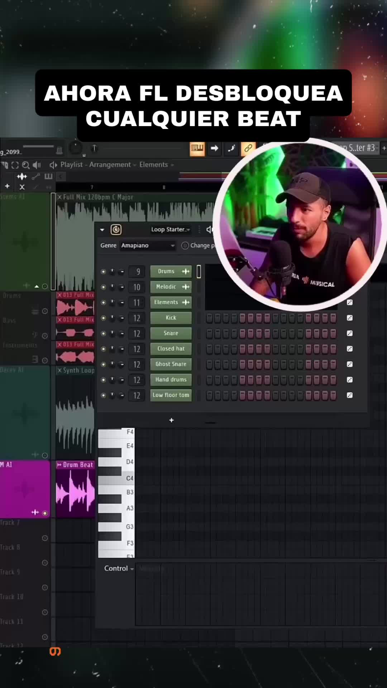Click the selection frame icon in the playlist toolbar

click(15, 165)
